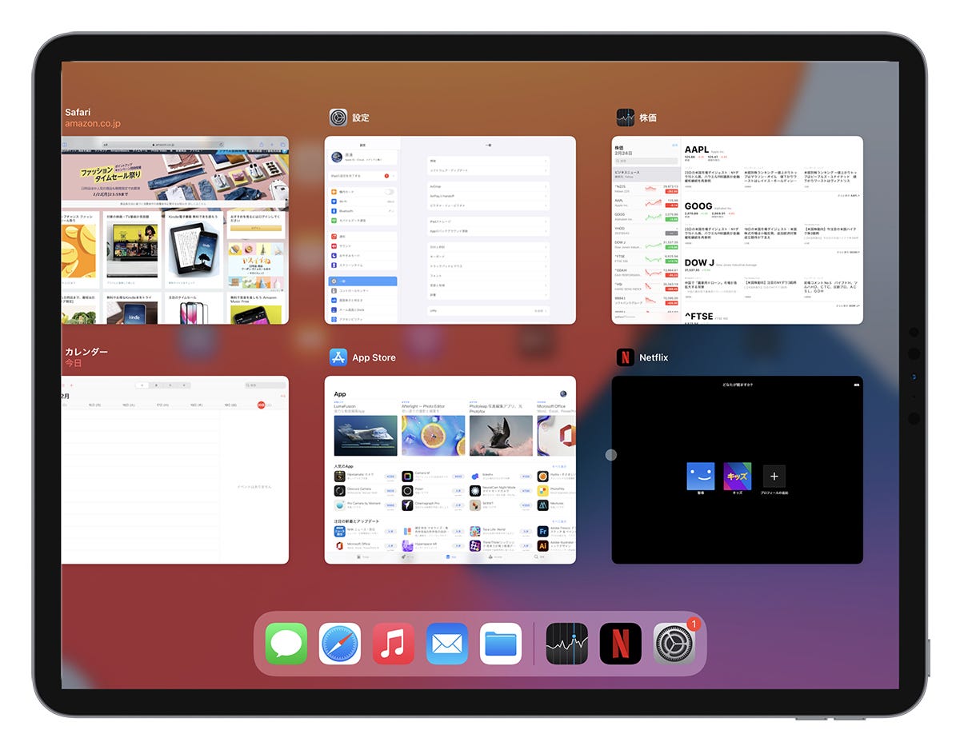Viewport: 960px width, 750px height.
Task: Open the account avatar in App Store card
Action: coord(563,394)
